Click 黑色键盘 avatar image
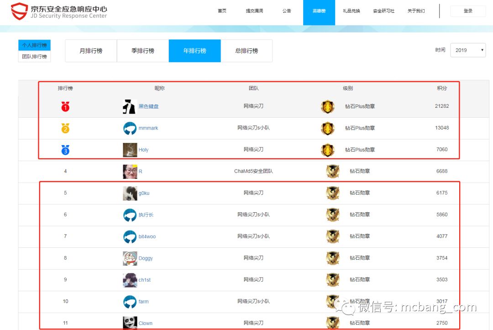The width and height of the screenshot is (493, 330). click(x=130, y=106)
